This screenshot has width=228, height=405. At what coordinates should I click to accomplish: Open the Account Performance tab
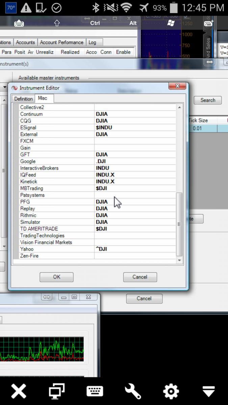(x=61, y=43)
